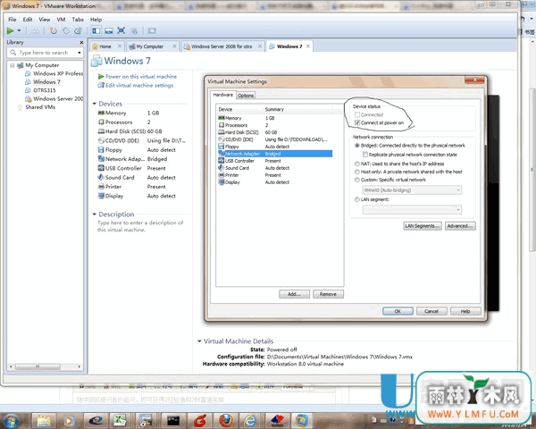Switch to the Options tab in settings
536x429 pixels.
(x=246, y=96)
